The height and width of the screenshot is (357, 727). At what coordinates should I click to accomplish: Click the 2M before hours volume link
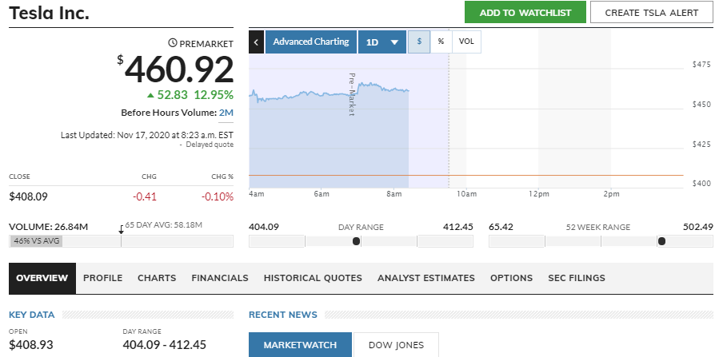pos(226,113)
